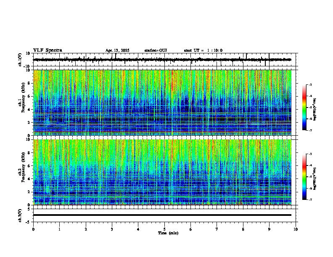Click the ch.2 color bar log(PSD) label
This screenshot has width=333, height=257.
coord(315,178)
